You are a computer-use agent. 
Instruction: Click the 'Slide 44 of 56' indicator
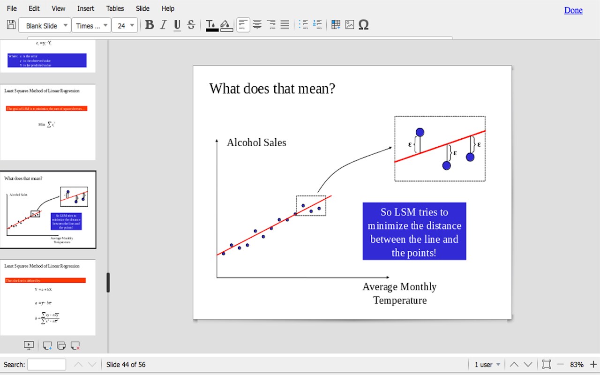pyautogui.click(x=126, y=364)
